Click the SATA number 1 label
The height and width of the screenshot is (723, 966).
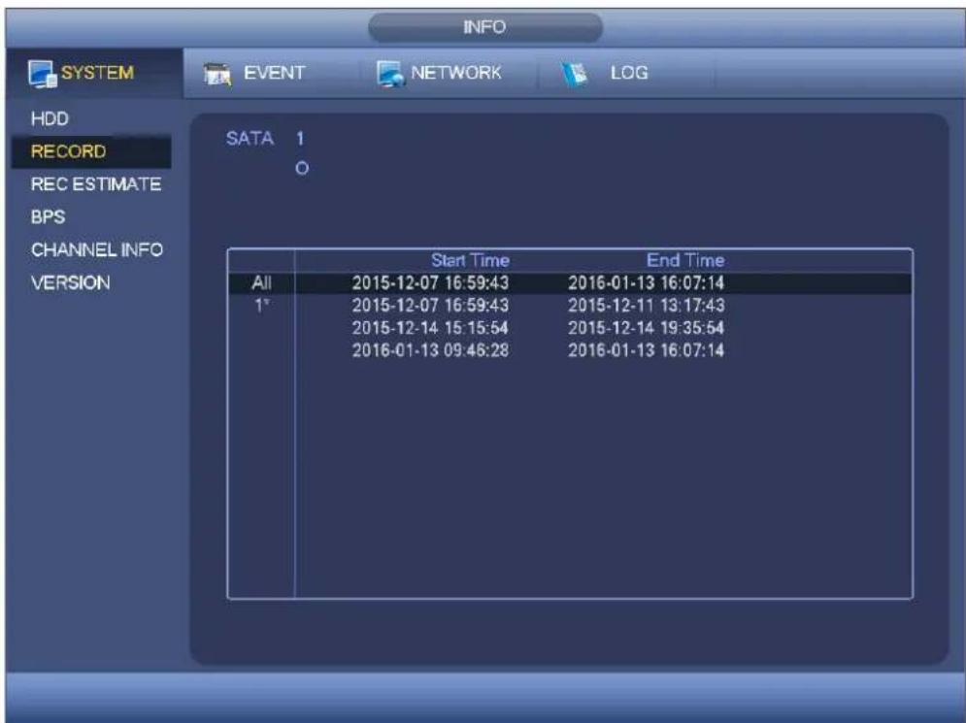(300, 138)
